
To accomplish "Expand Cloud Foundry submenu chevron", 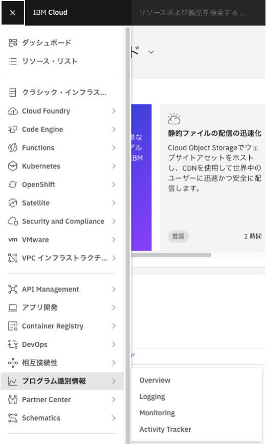I will pos(114,111).
